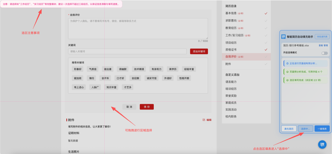Click the checkmark next to 项目经历
This screenshot has width=332, height=154.
(x=266, y=42)
